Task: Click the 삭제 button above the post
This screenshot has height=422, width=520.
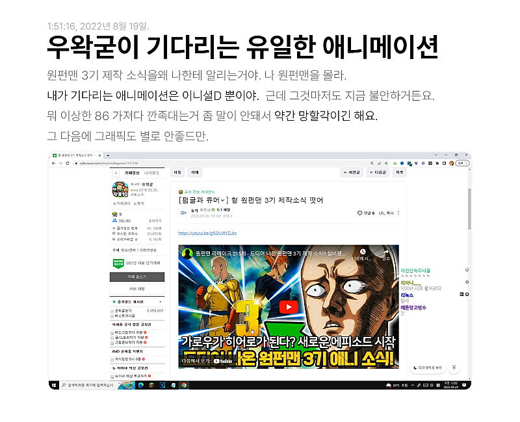Action: 194,173
